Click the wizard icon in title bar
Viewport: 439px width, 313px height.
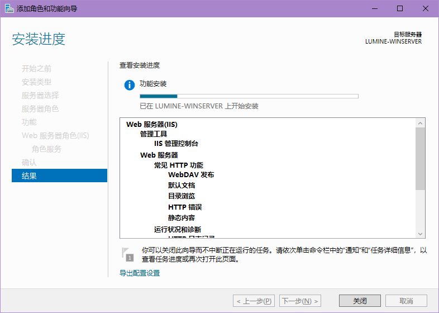pos(8,8)
